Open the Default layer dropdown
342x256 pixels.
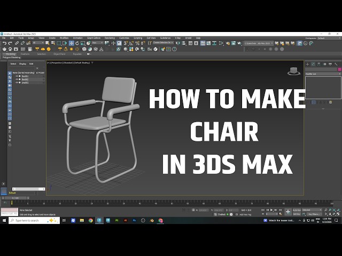click(22, 193)
